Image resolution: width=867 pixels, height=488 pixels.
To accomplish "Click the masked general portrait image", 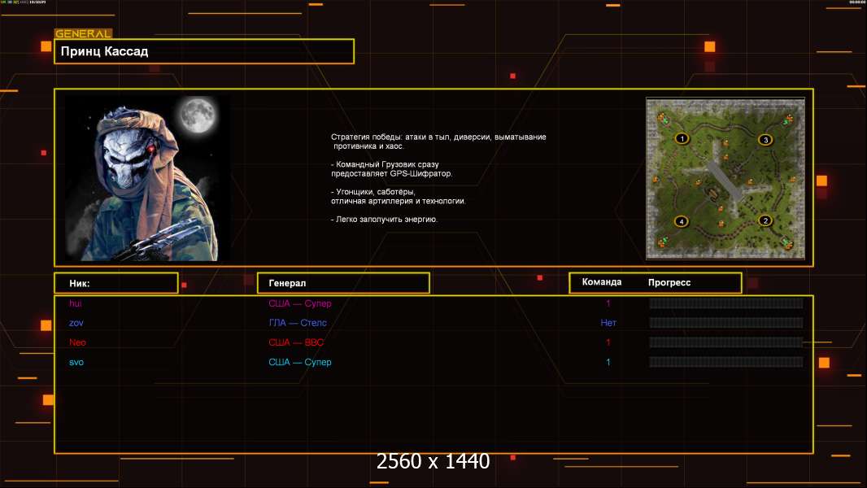I will 146,179.
